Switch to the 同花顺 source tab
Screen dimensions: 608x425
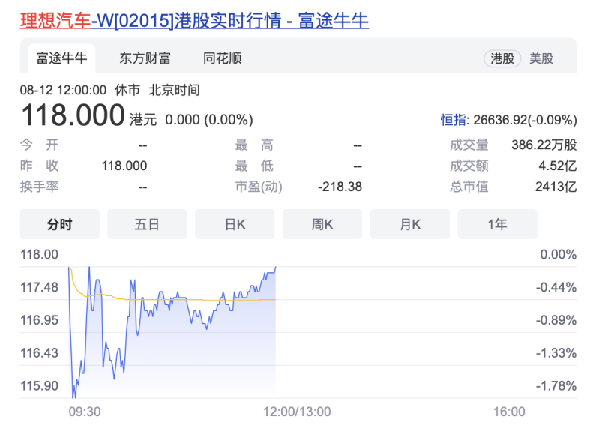[x=222, y=58]
